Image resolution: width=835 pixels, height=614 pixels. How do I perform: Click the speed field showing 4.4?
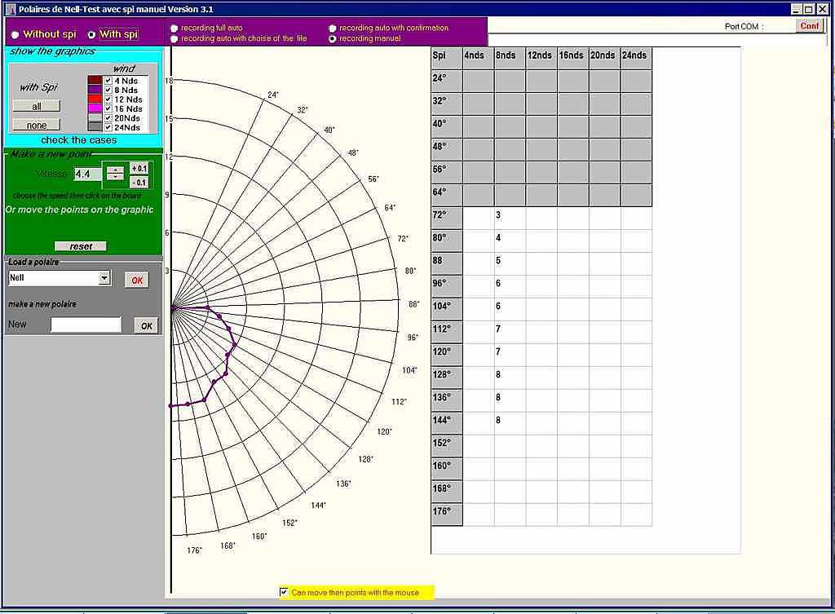87,174
